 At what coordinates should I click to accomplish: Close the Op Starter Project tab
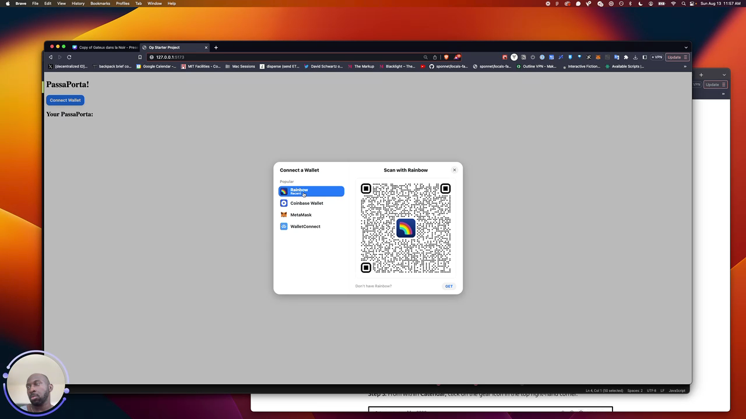206,47
